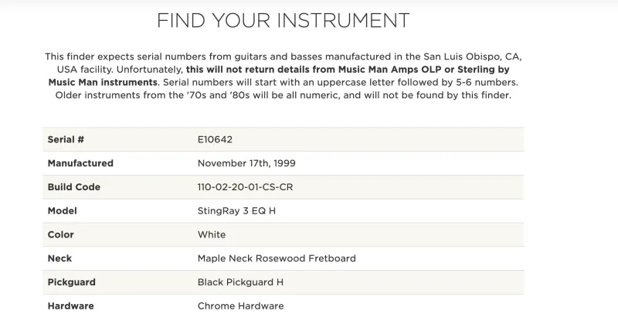Click the Neck row label
618x331 pixels.
(x=59, y=258)
